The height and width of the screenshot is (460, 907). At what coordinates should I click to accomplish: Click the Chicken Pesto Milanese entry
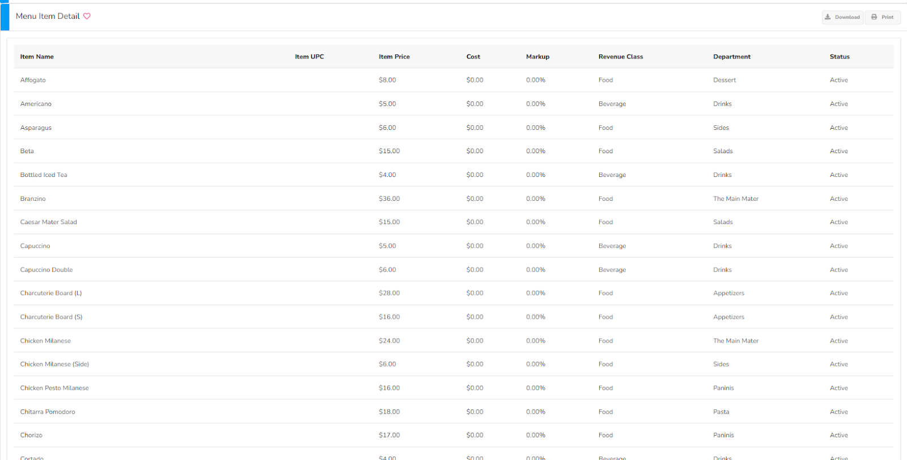tap(54, 388)
